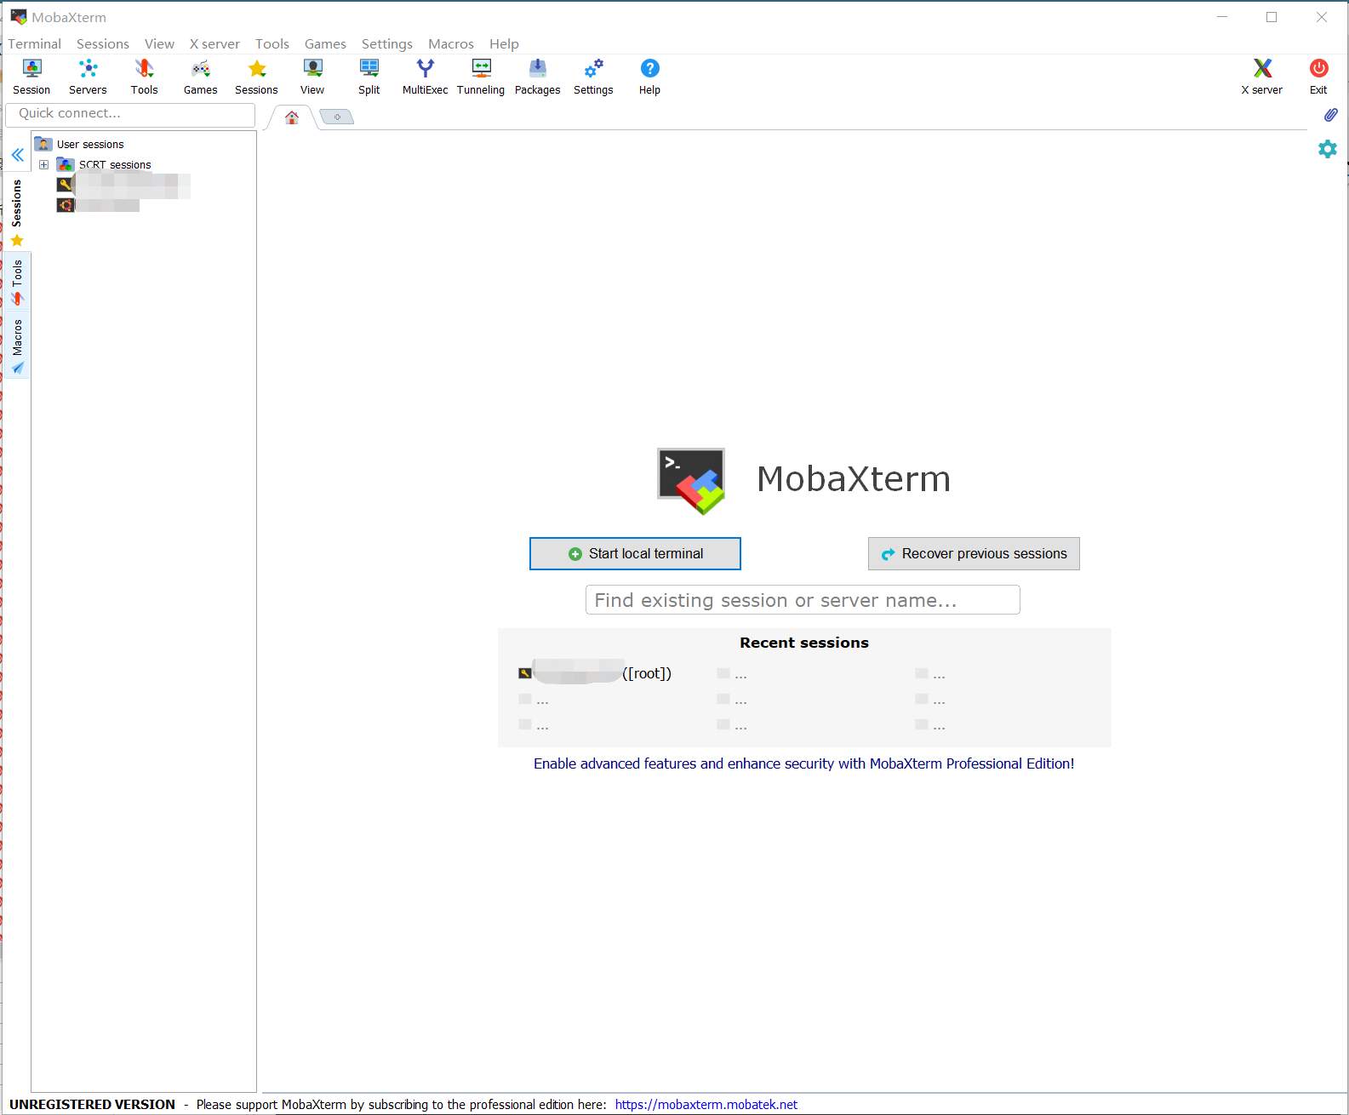Switch to the Sessions sidebar tab

pos(17,212)
